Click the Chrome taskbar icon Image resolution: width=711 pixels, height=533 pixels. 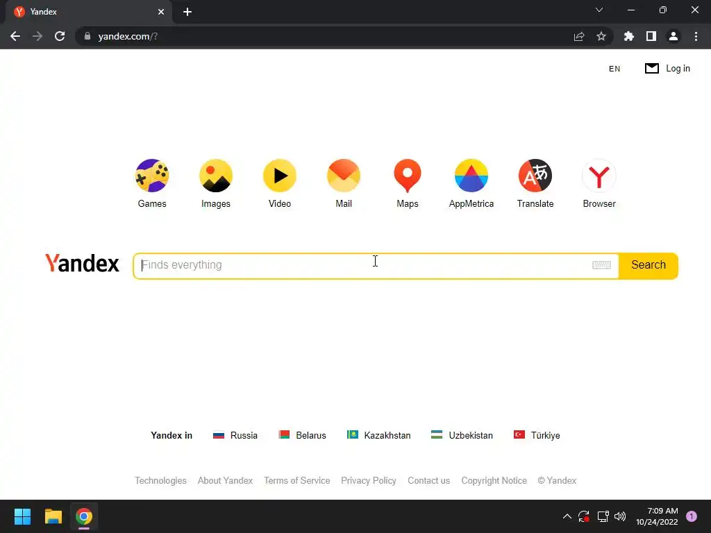click(x=84, y=516)
